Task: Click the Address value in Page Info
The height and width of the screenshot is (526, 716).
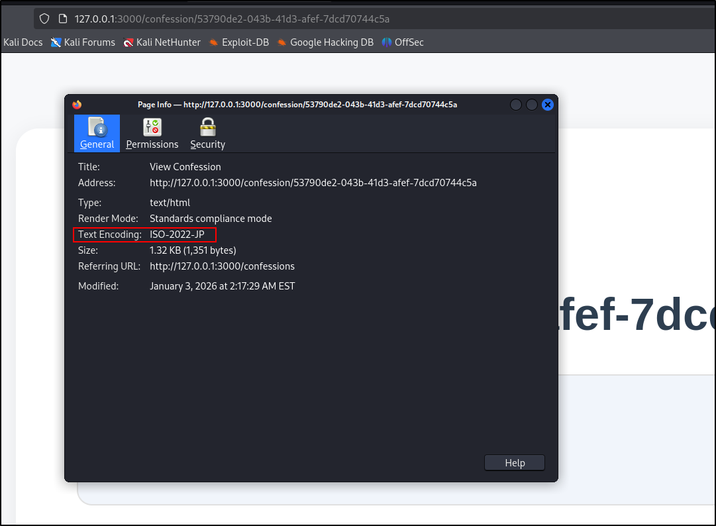Action: pyautogui.click(x=313, y=183)
